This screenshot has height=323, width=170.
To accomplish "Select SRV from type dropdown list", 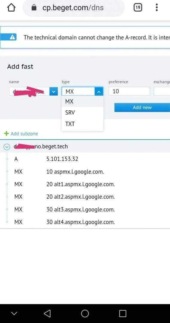I will tap(82, 113).
